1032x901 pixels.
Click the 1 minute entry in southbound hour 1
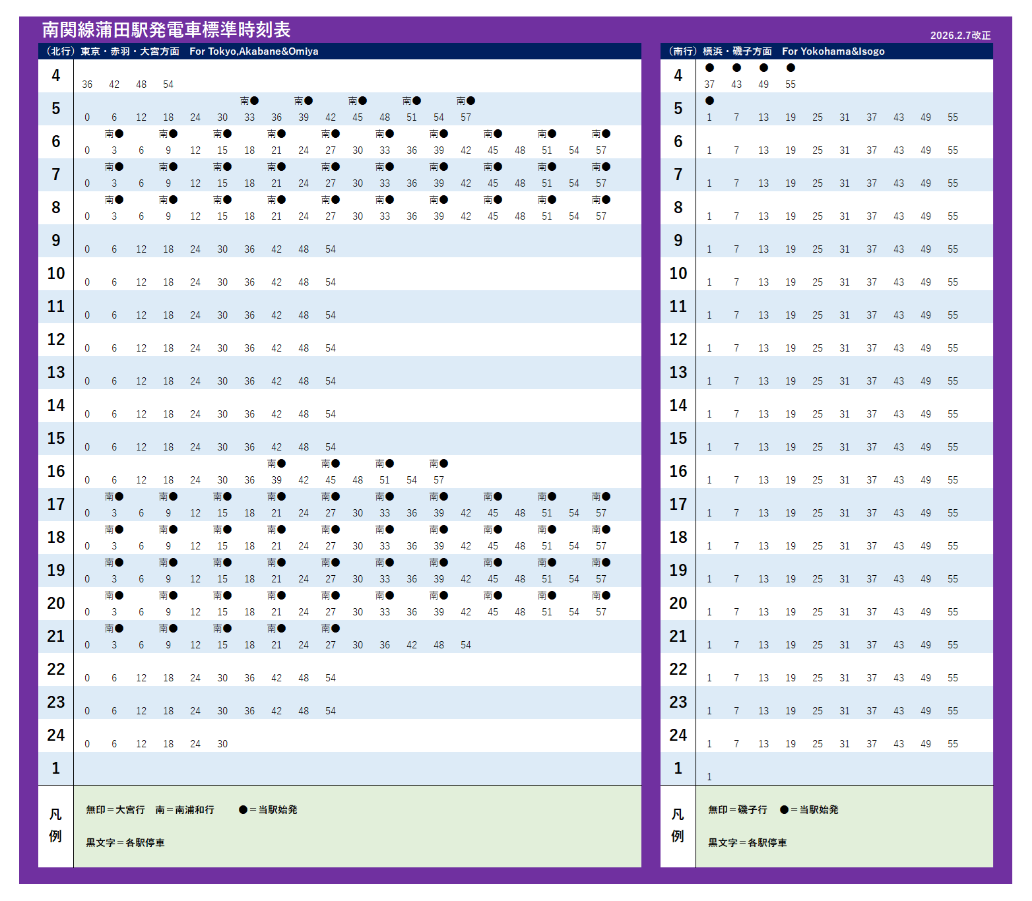[x=709, y=777]
